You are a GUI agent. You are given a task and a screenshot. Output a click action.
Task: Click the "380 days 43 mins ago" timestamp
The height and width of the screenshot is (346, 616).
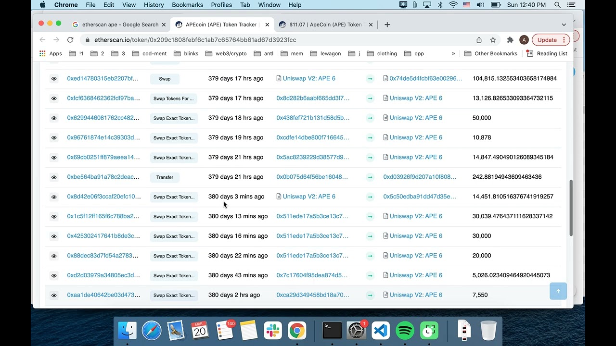pyautogui.click(x=238, y=275)
